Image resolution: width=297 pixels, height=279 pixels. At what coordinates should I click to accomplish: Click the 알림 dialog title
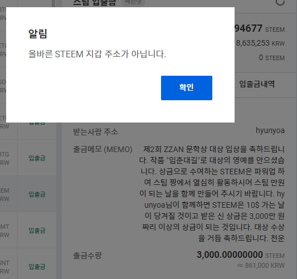click(x=38, y=34)
